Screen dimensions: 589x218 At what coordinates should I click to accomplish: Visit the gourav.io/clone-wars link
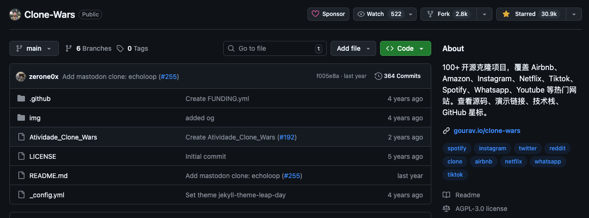[x=487, y=131]
